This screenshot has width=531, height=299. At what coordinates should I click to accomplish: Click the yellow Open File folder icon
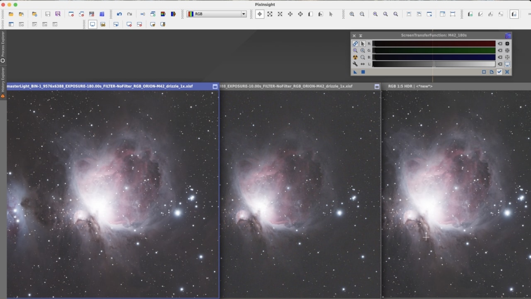click(11, 14)
